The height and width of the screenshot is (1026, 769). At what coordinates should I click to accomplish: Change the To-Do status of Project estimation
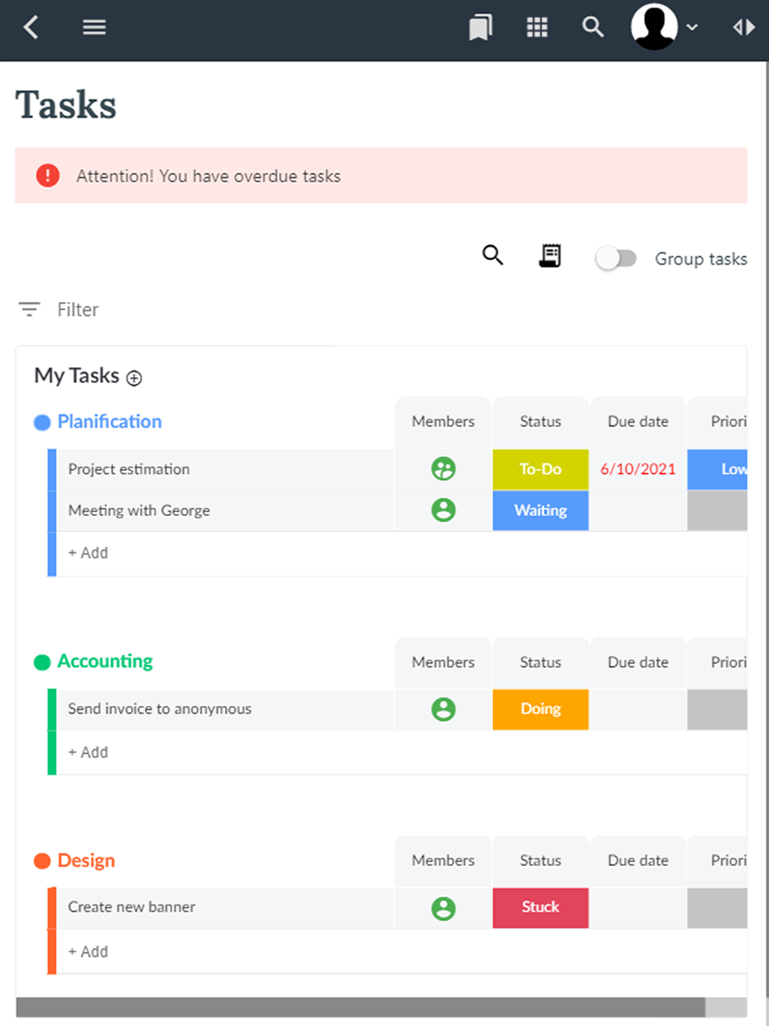(541, 469)
